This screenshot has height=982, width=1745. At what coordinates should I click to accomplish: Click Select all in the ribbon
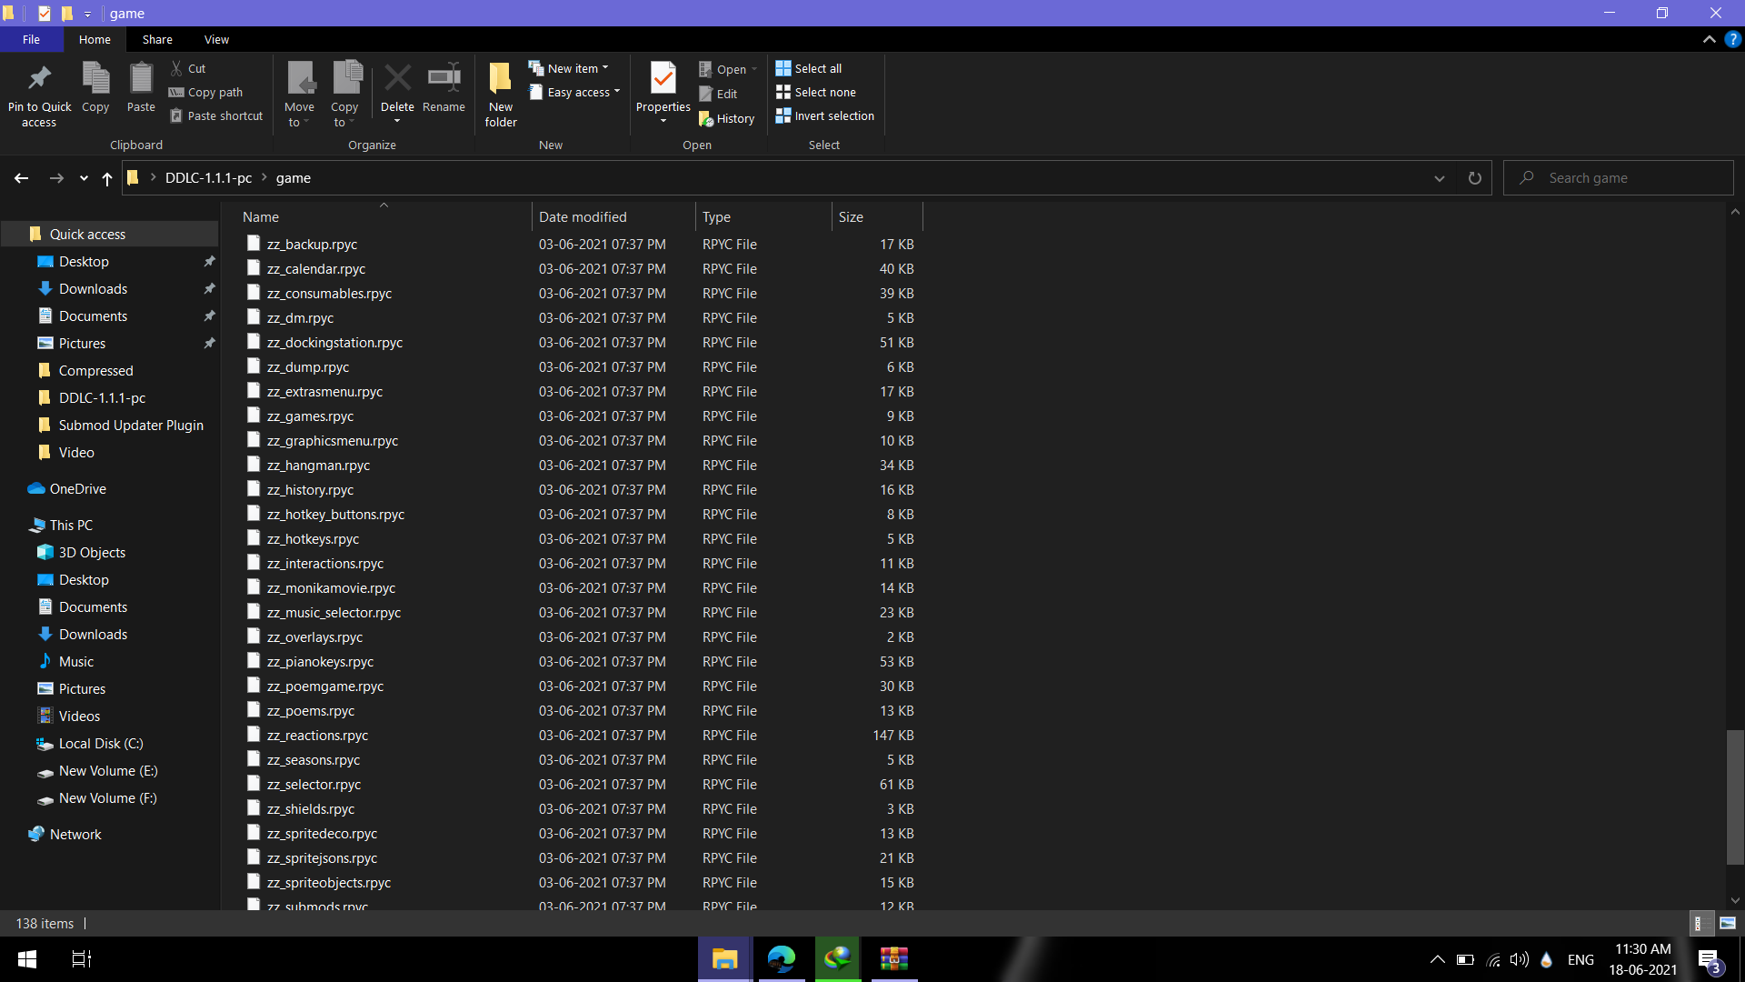[x=809, y=68]
